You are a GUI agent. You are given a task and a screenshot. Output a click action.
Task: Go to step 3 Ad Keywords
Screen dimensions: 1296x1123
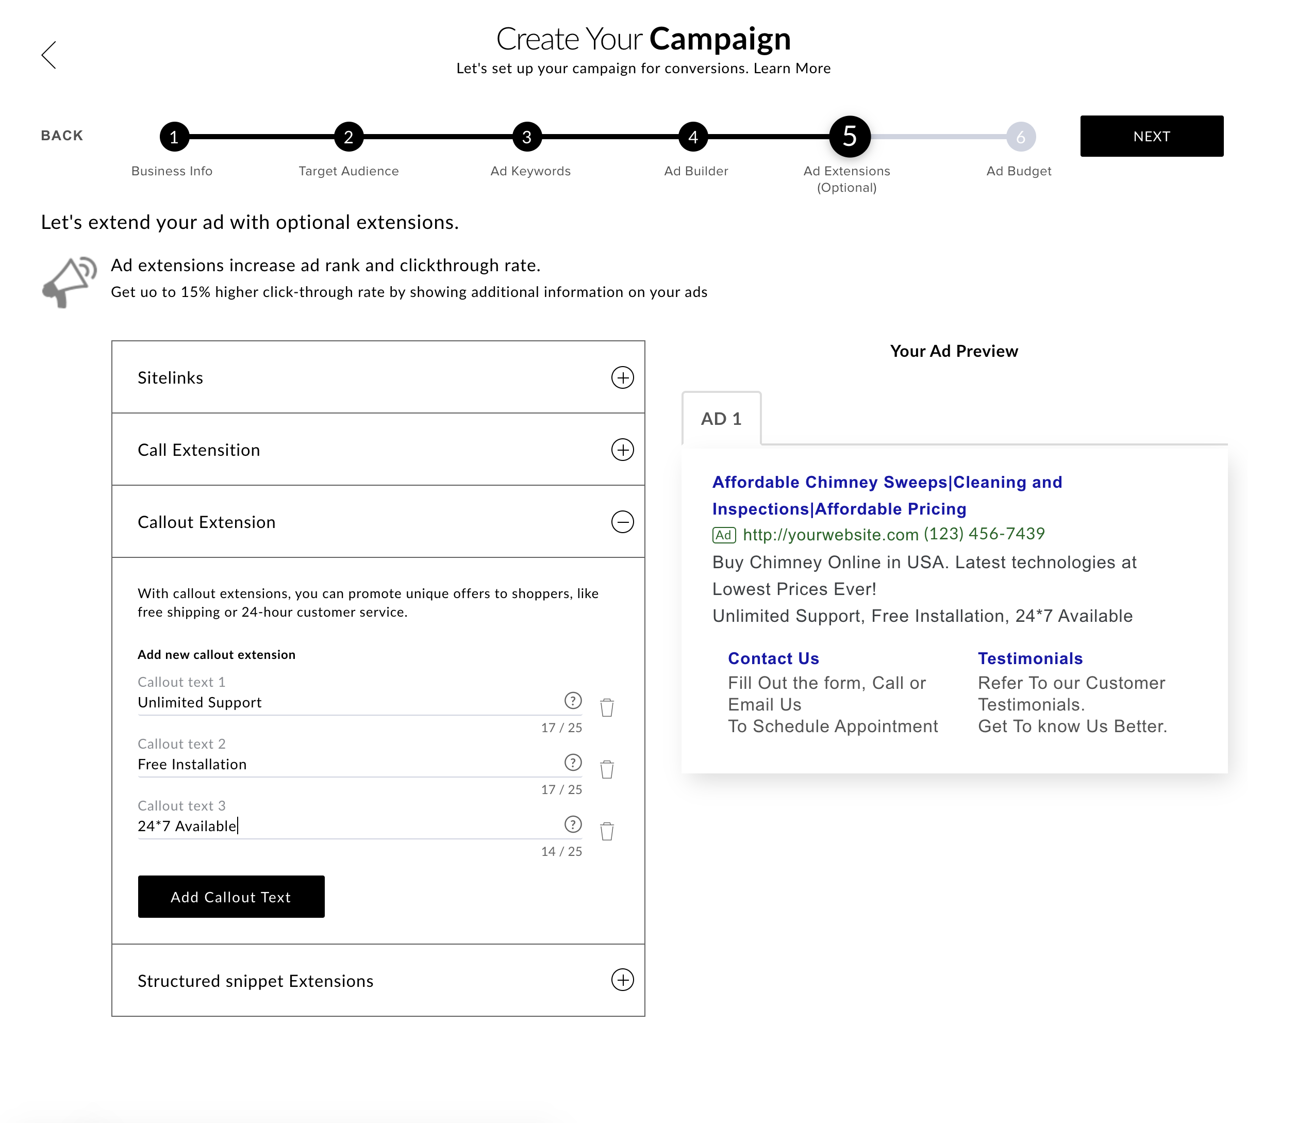click(527, 137)
